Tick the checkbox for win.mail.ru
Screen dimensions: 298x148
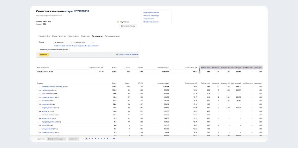[x=38, y=111]
